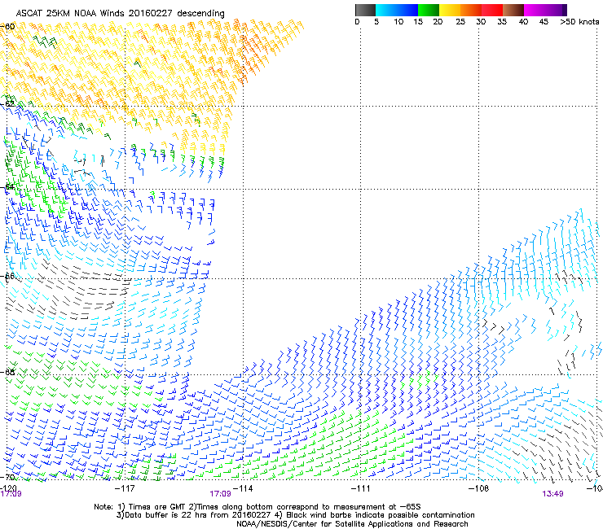Click the purple '17:09' timestamp beside '-114'
The image size is (603, 529).
click(x=220, y=494)
